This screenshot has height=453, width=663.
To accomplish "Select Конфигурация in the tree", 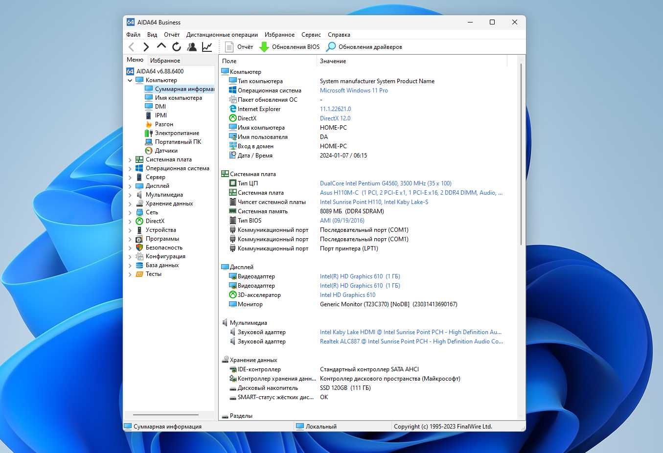I will coord(160,256).
